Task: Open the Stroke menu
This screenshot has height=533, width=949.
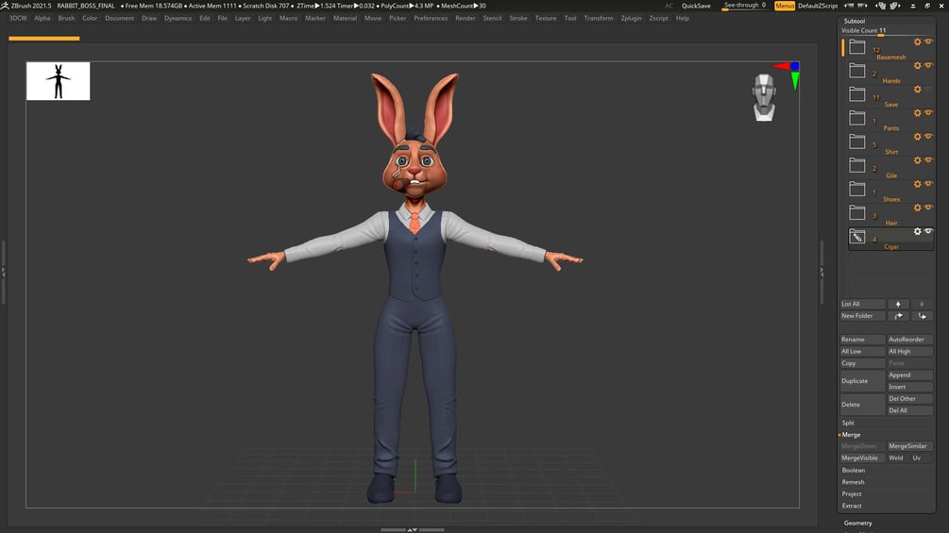Action: 518,18
